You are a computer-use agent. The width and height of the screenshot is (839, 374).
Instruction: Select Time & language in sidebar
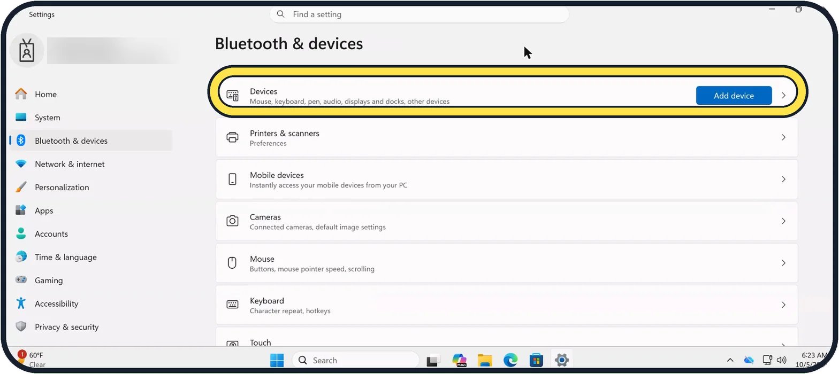[90, 257]
